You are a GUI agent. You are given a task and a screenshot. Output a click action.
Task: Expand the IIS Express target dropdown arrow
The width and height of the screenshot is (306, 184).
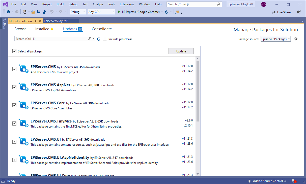[162, 12]
